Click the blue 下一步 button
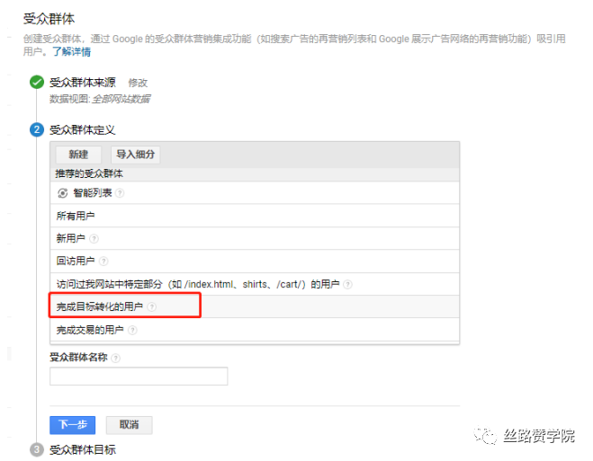593x461 pixels. [72, 425]
